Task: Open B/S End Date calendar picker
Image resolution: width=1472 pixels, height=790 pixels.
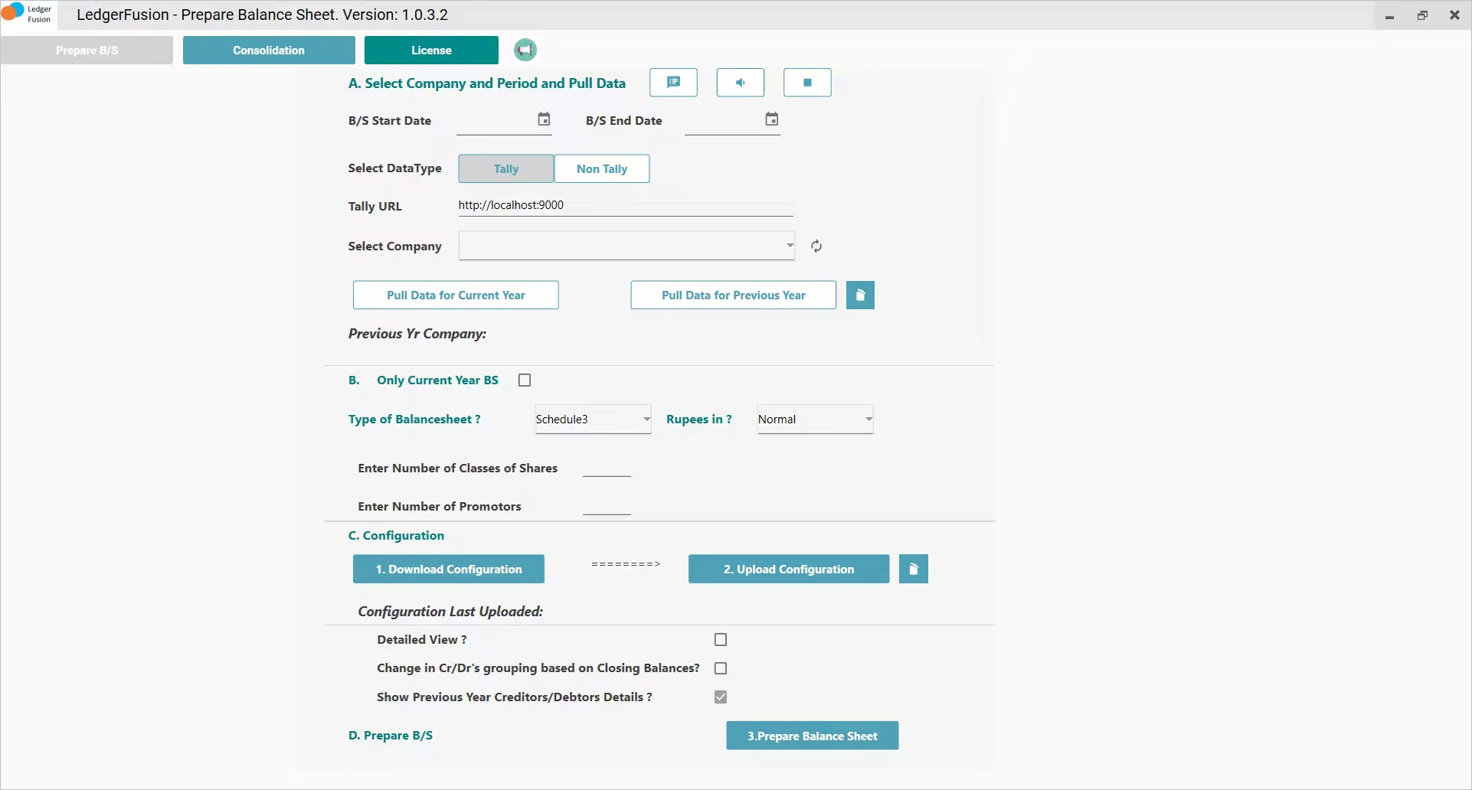Action: click(772, 119)
